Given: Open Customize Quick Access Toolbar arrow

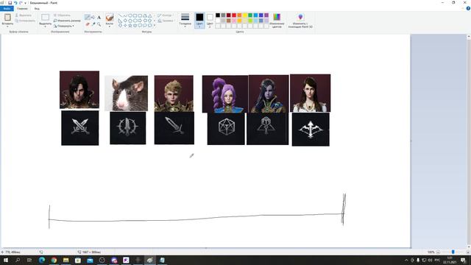Looking at the screenshot, I should 25,3.
